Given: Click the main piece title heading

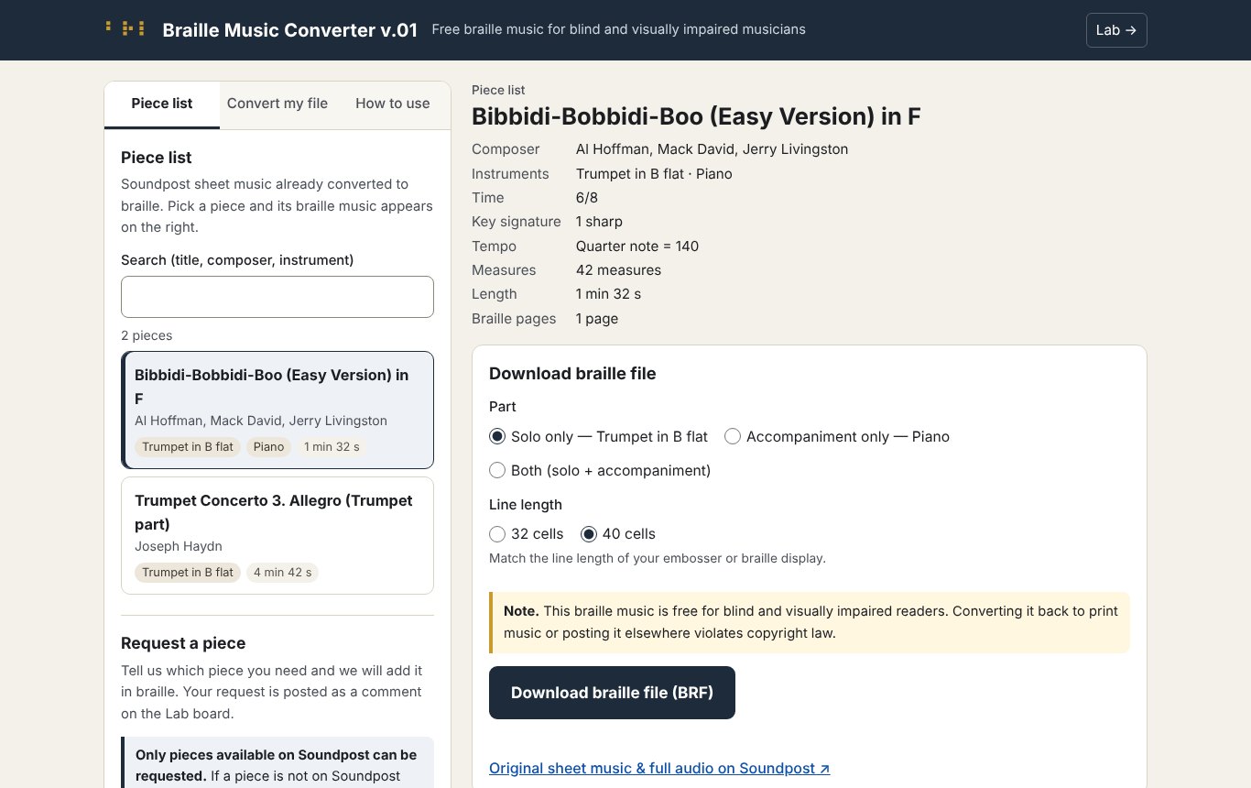Looking at the screenshot, I should pyautogui.click(x=696, y=116).
